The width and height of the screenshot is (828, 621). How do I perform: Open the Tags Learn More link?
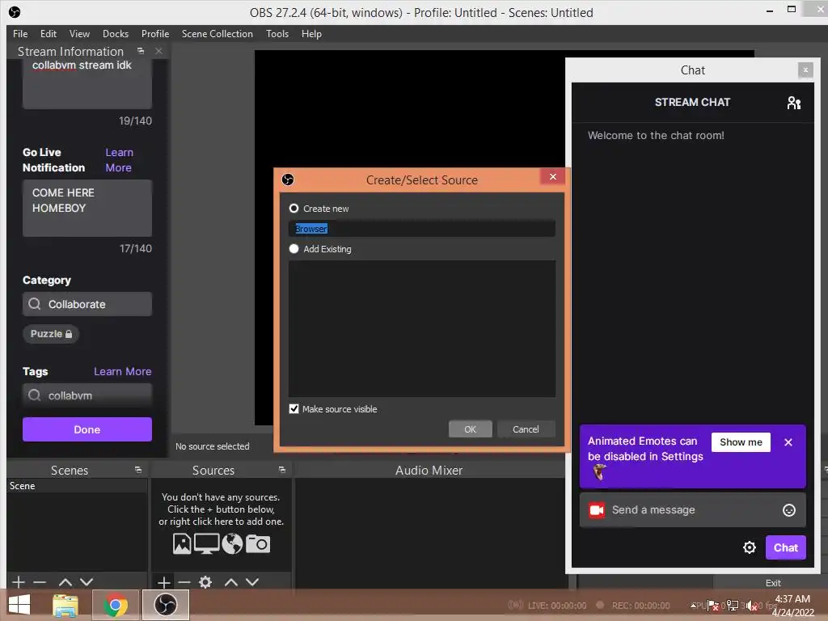pyautogui.click(x=123, y=372)
